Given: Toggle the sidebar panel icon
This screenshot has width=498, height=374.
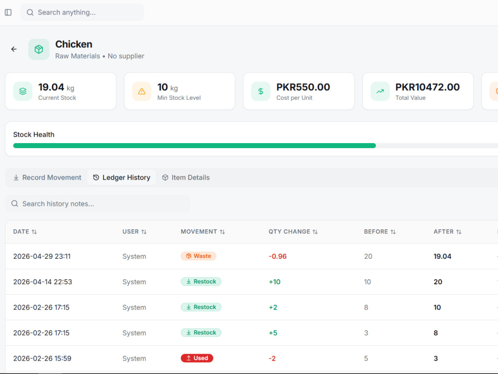Looking at the screenshot, I should tap(8, 12).
